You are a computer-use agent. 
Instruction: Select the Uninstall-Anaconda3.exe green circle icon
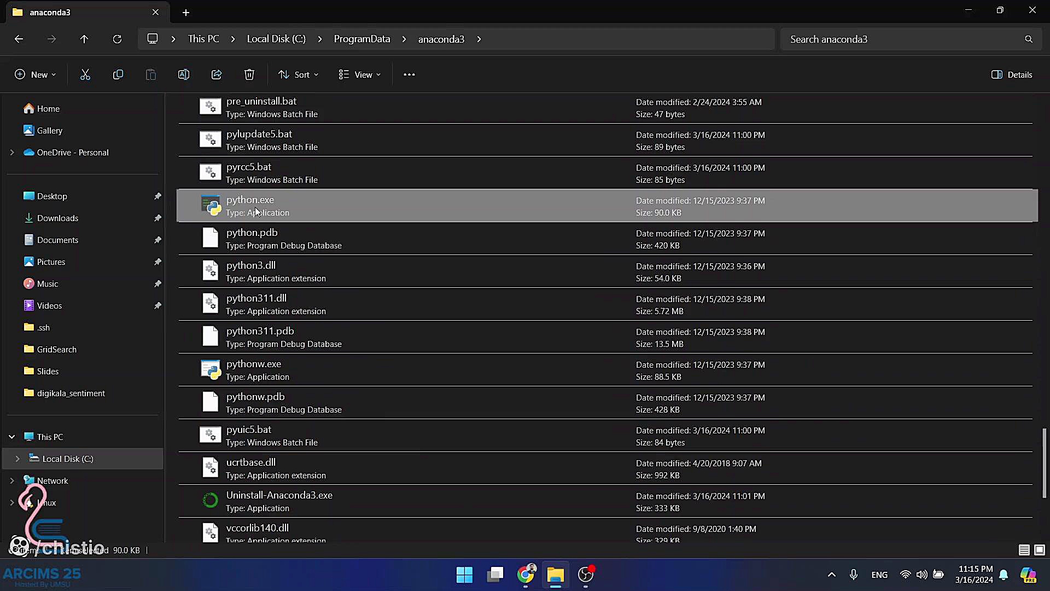tap(211, 500)
